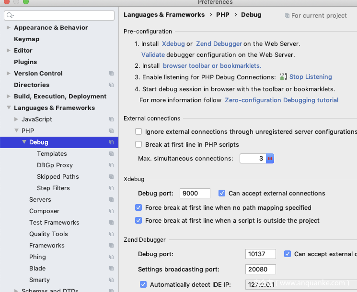Enable Break at first line in PHP scripts

[138, 144]
